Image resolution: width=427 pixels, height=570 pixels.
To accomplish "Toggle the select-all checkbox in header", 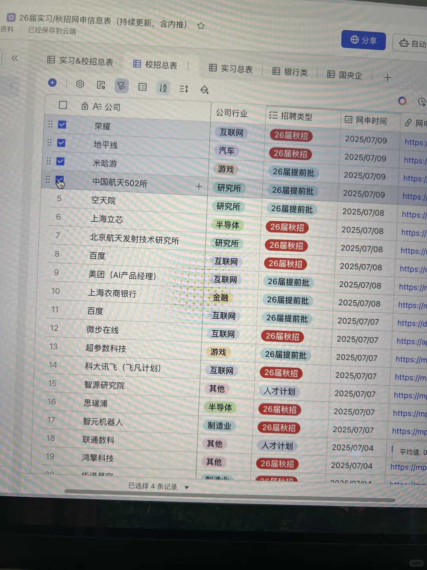I will (x=63, y=105).
